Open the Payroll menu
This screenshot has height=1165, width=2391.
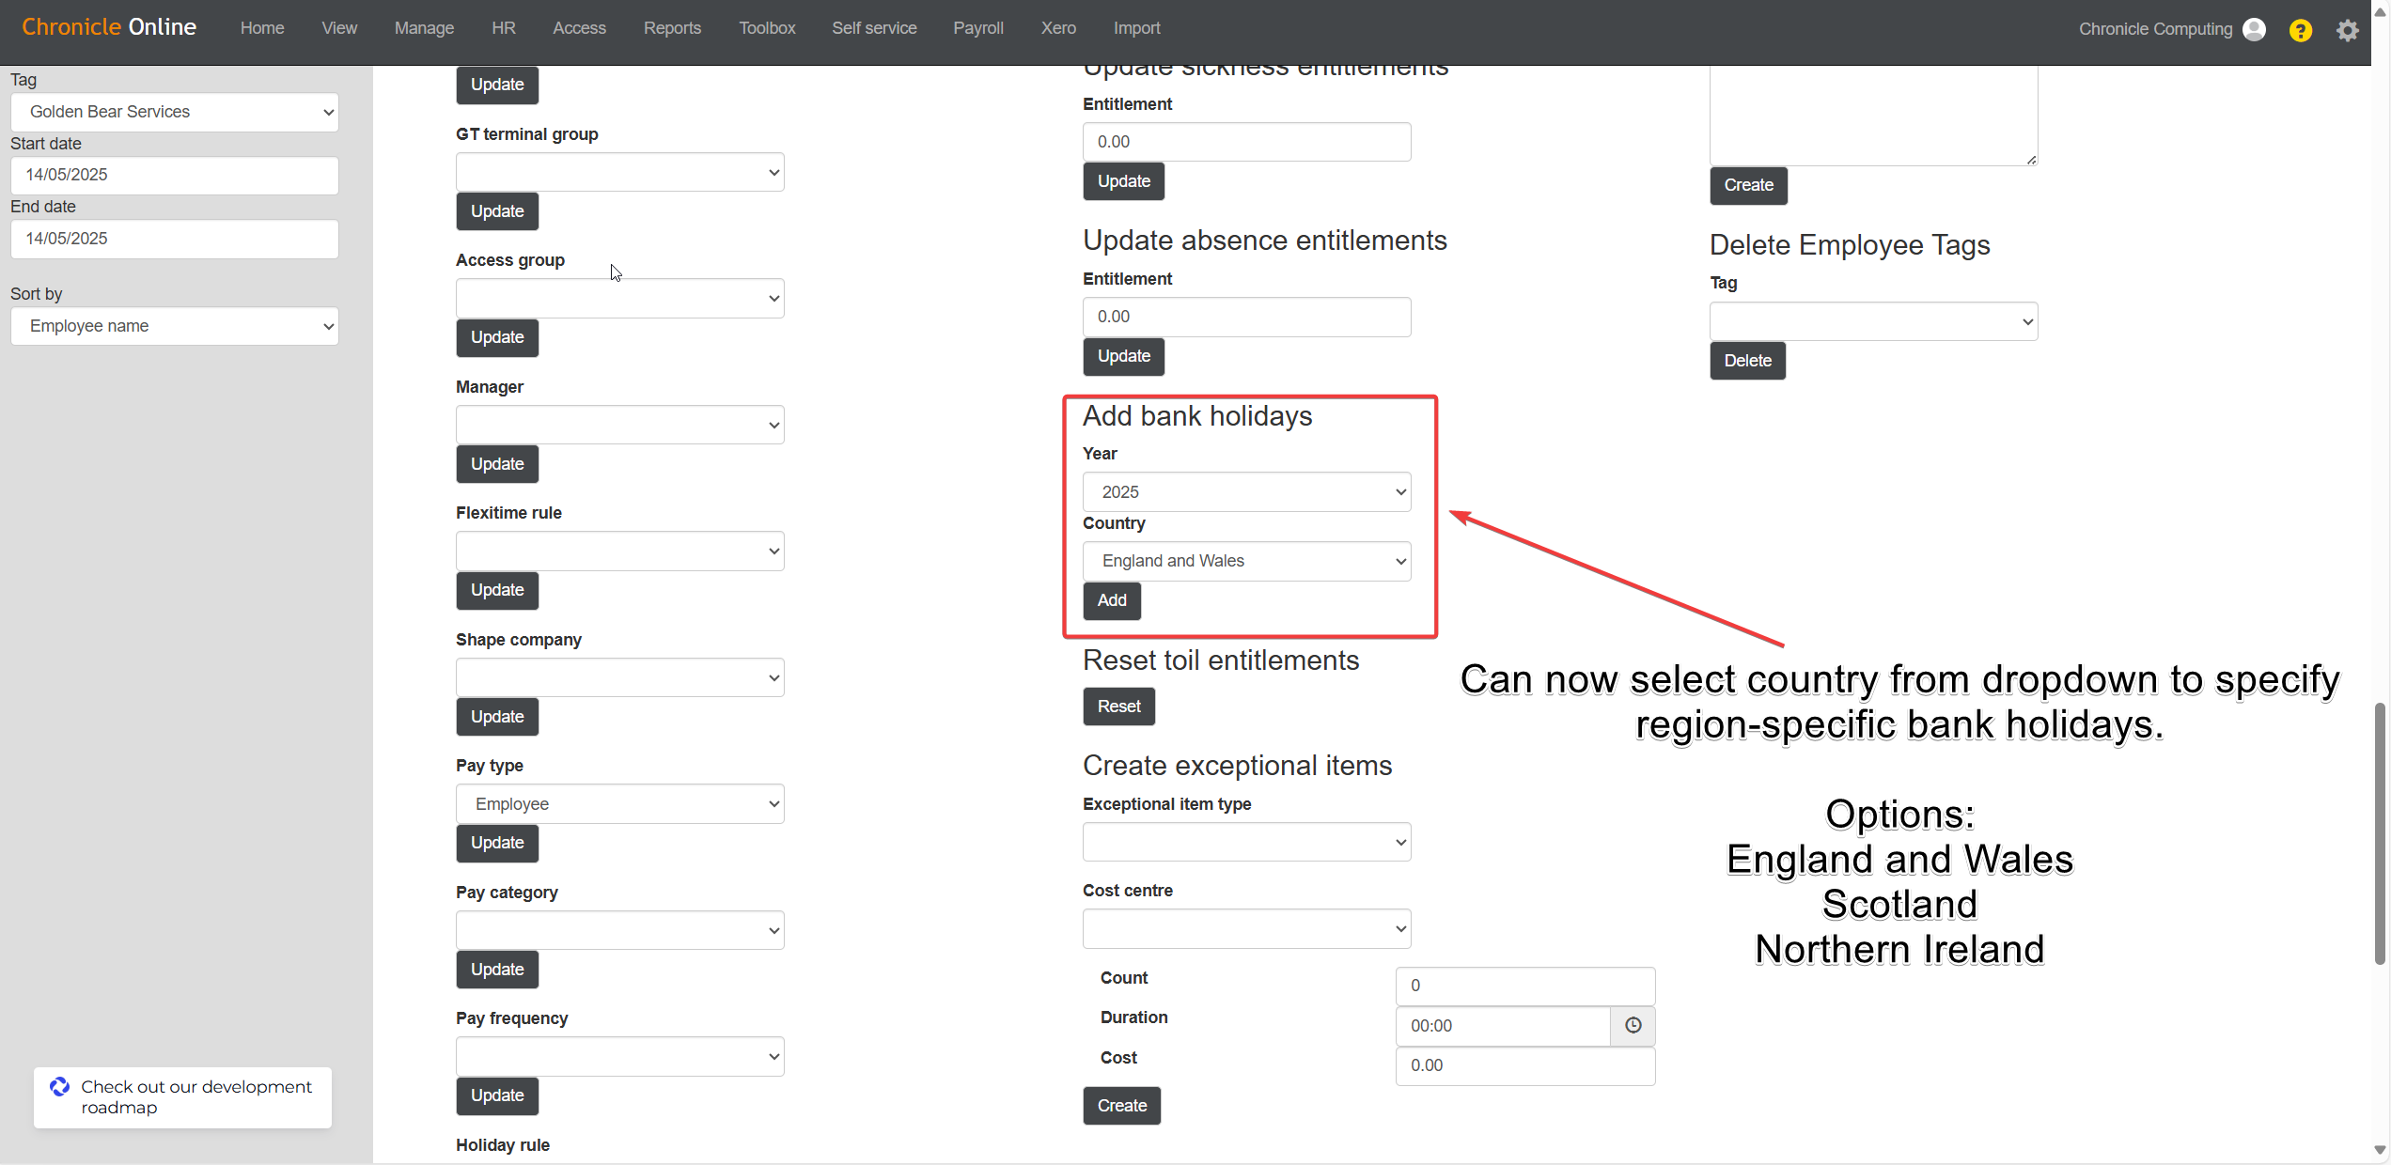pyautogui.click(x=977, y=28)
